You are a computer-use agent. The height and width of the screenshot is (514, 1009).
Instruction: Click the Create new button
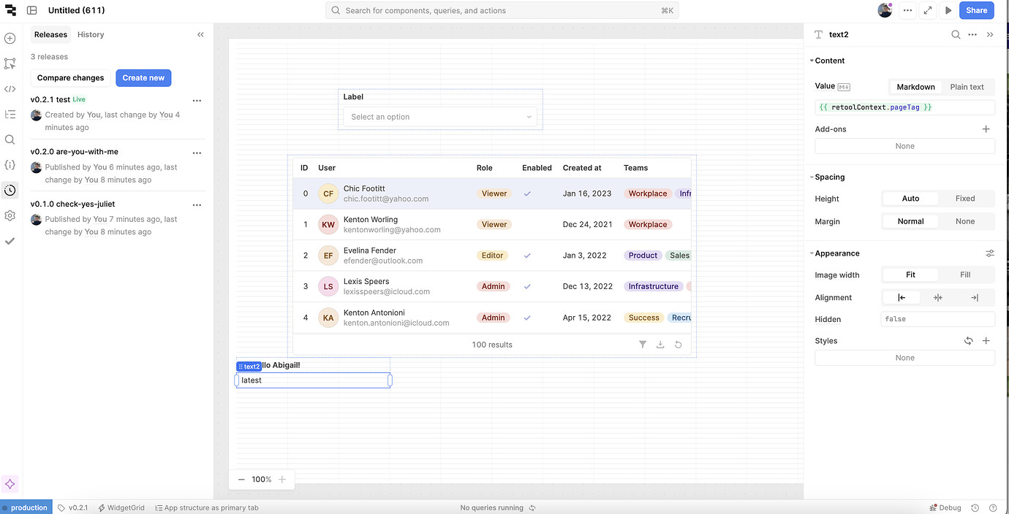(x=143, y=78)
